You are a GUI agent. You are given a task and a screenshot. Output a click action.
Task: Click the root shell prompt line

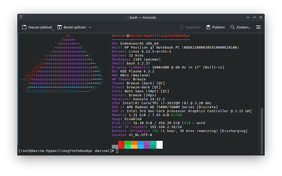coord(68,151)
